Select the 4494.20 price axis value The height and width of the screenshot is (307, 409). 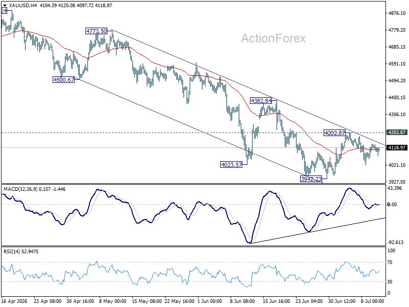(397, 81)
